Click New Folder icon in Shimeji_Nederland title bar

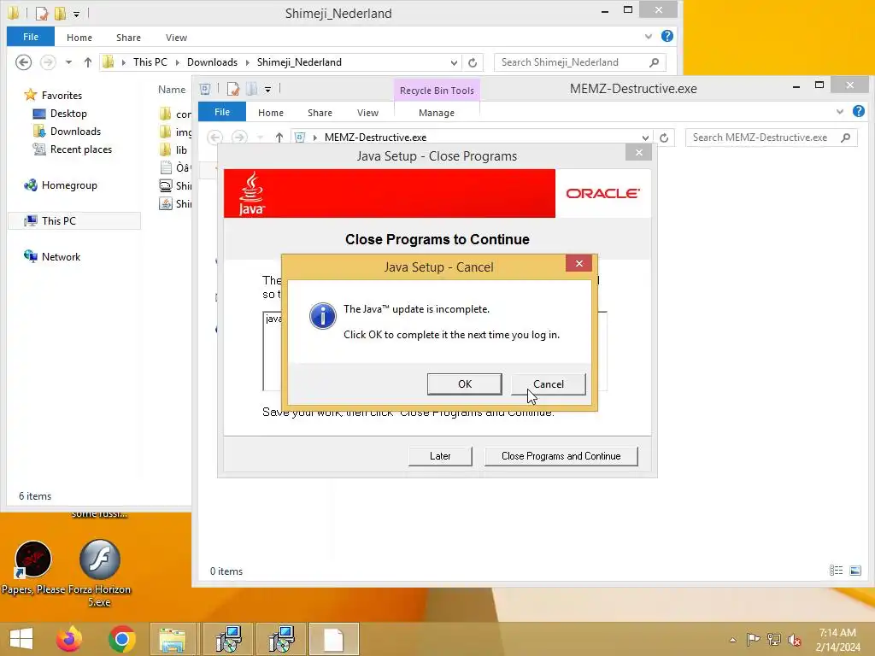click(60, 13)
